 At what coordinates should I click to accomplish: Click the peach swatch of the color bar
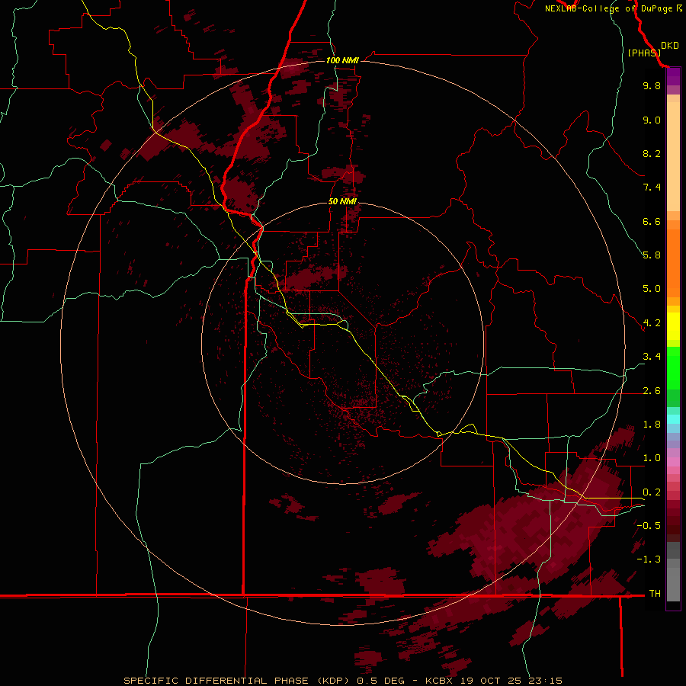click(673, 156)
